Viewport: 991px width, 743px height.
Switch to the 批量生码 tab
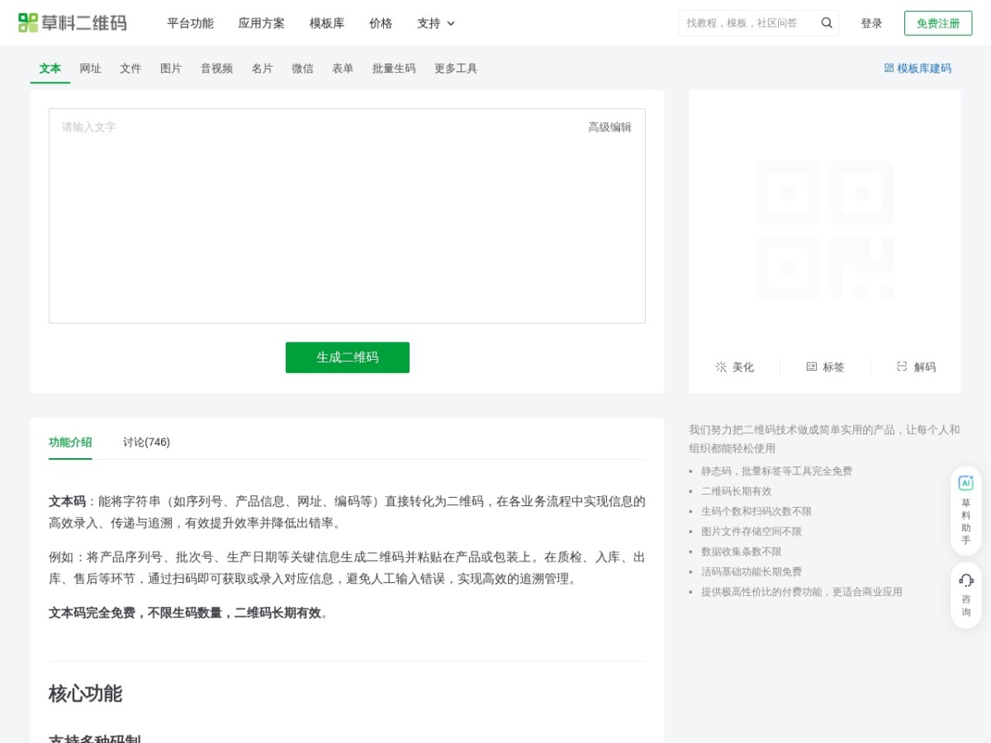(x=394, y=69)
